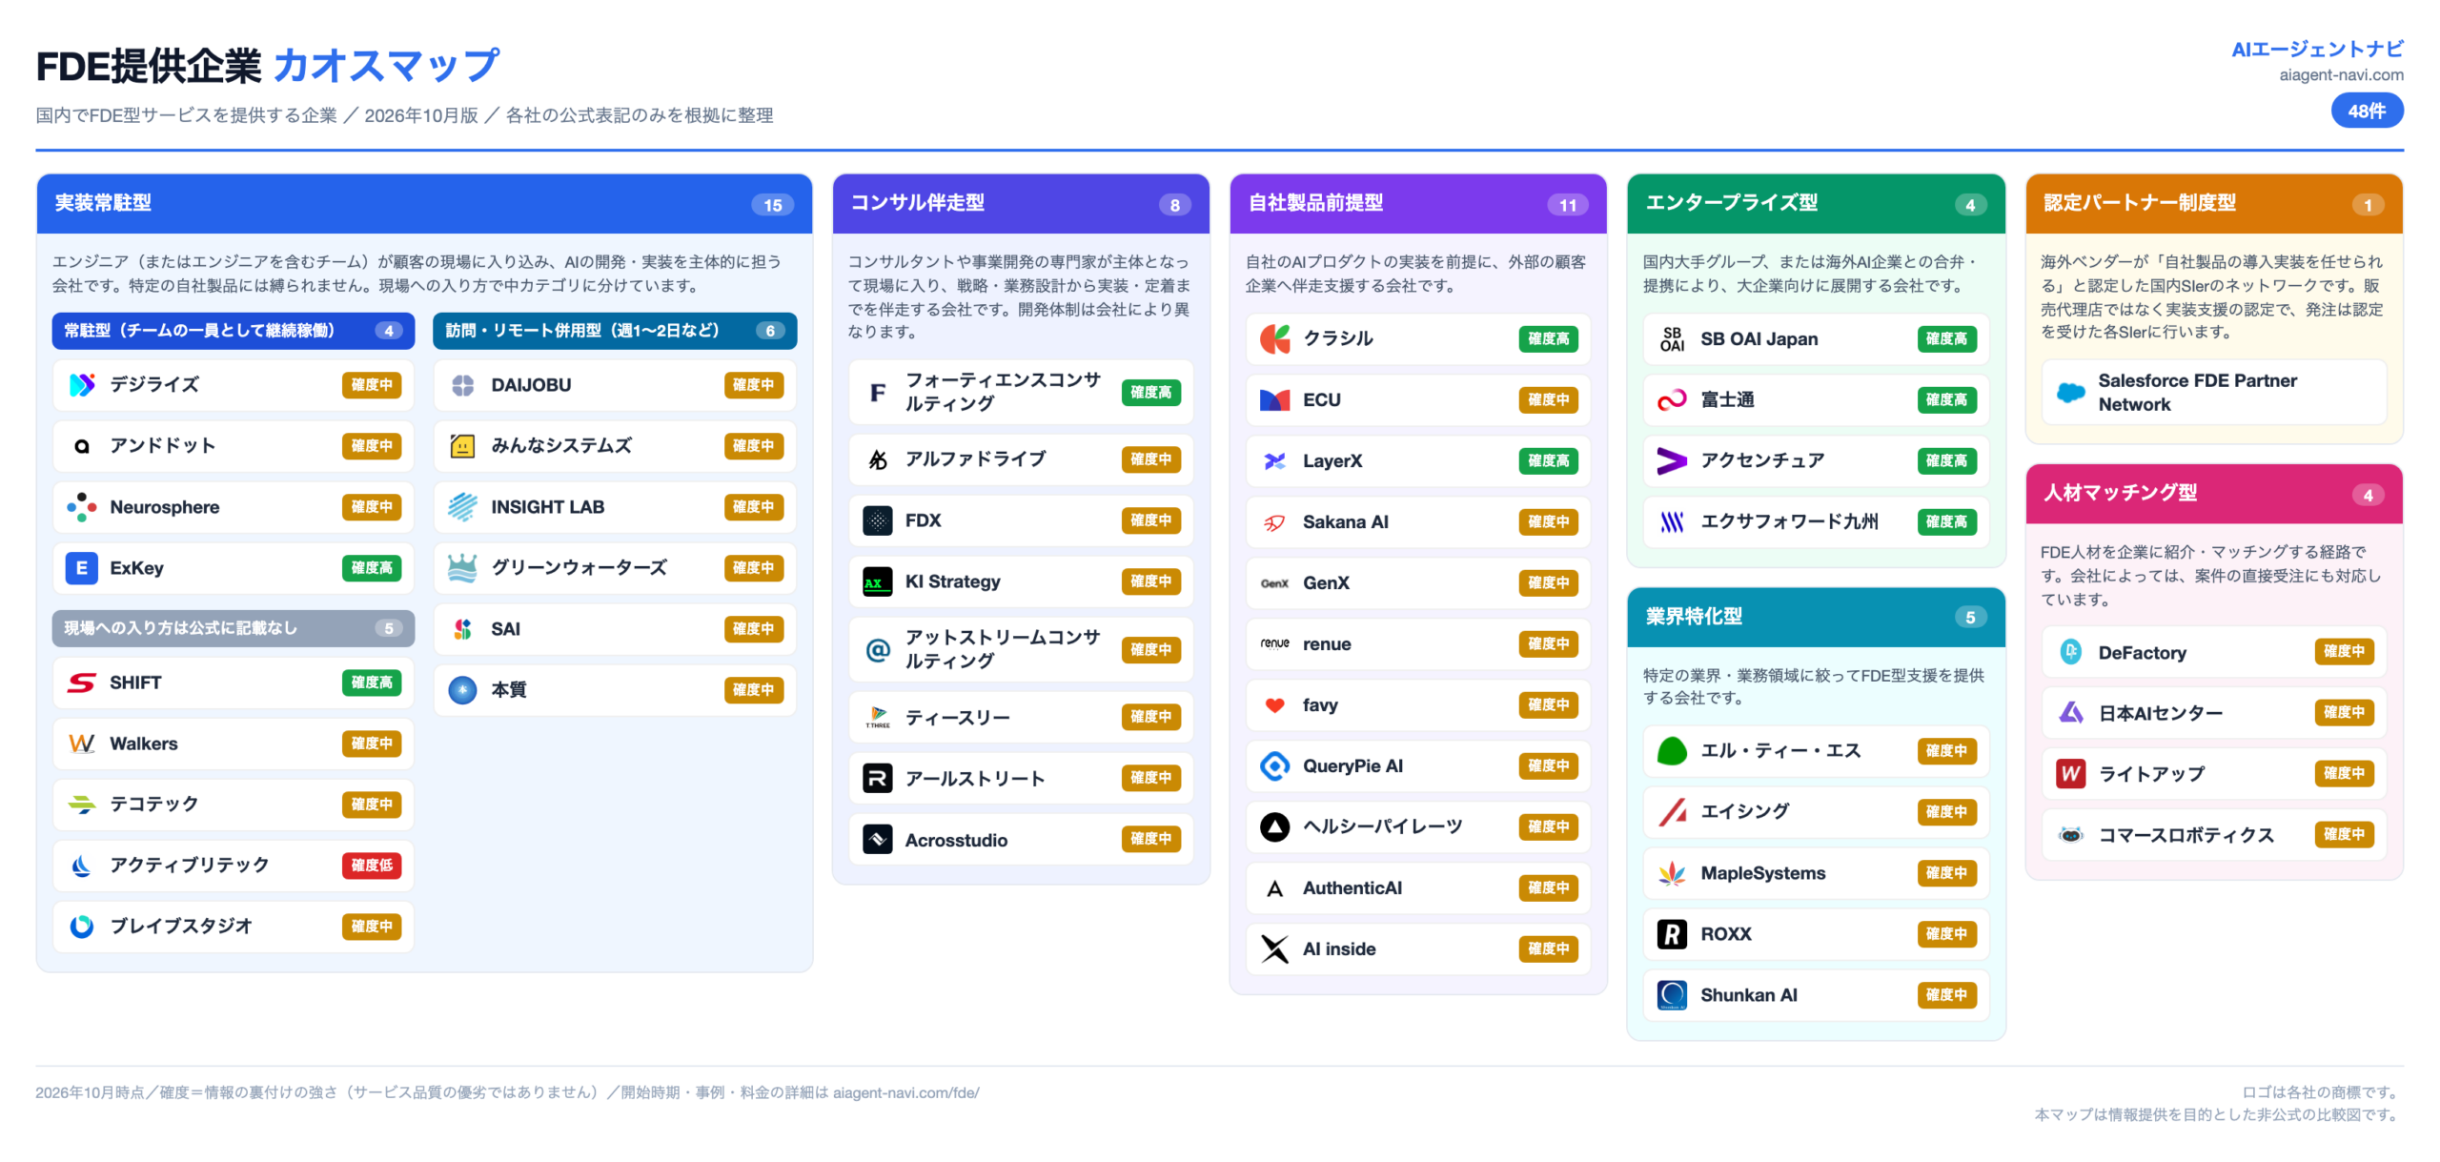Open the ヘルシーパイレーツ company card
The width and height of the screenshot is (2440, 1162).
1418,827
